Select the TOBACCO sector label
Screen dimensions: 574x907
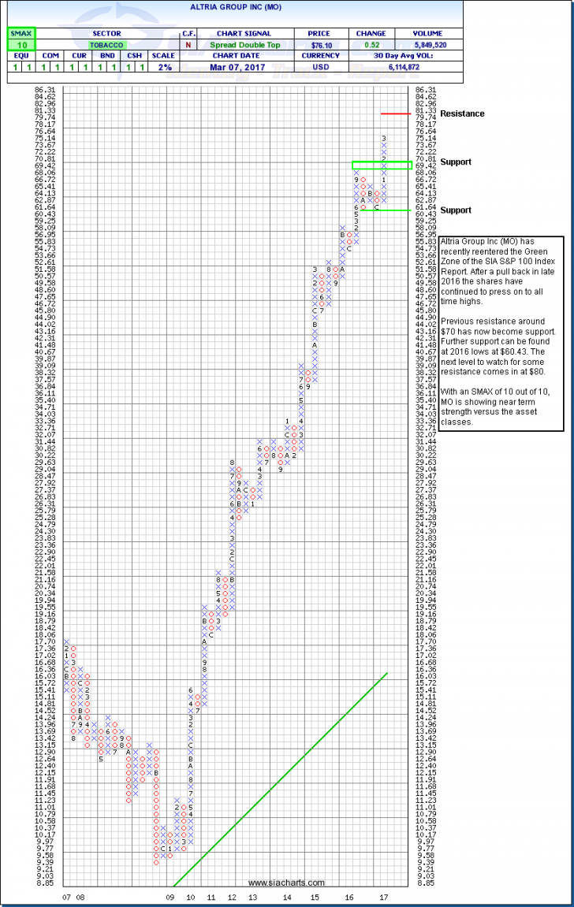(105, 45)
